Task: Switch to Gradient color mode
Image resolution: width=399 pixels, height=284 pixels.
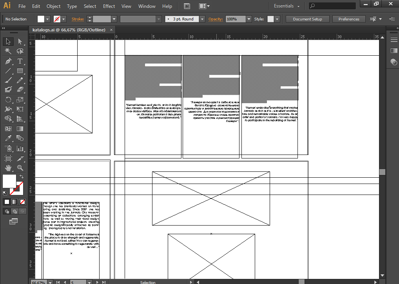Action: pos(15,202)
